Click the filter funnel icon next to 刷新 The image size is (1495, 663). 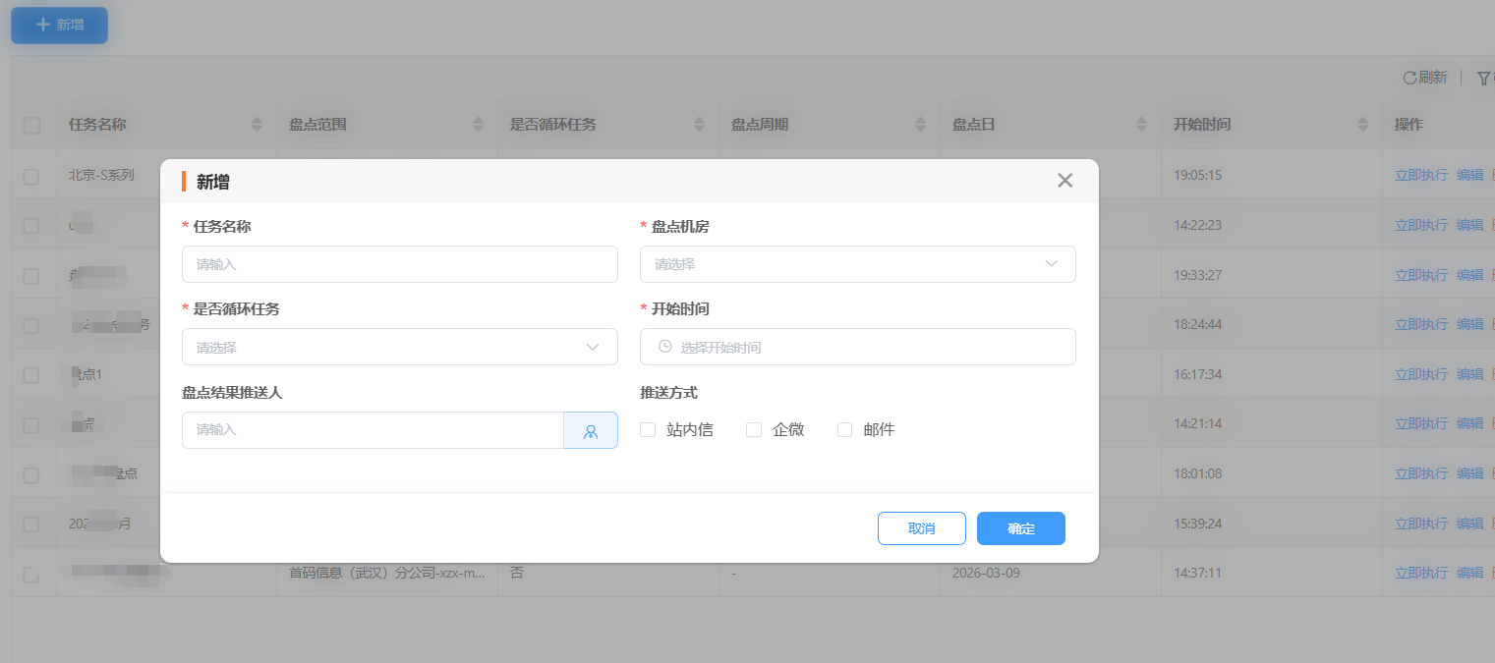1484,78
